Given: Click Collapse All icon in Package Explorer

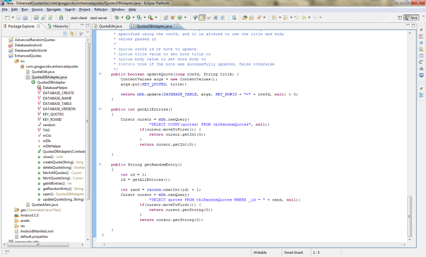Looking at the screenshot, I should point(65,34).
